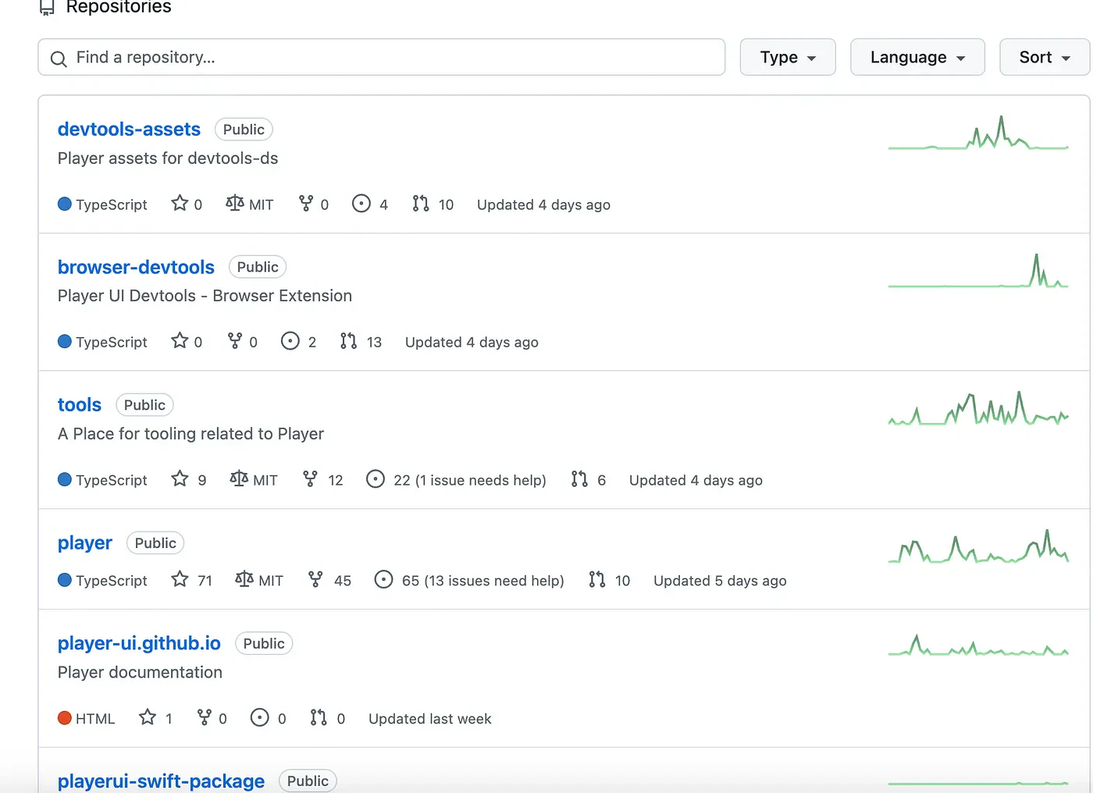
Task: Click the MIT license scale icon on tools row
Action: (239, 478)
